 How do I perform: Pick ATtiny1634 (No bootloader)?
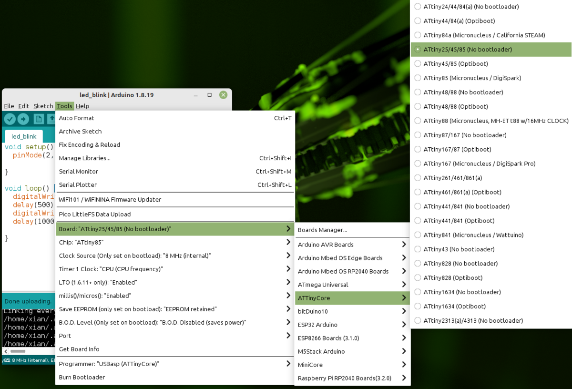(x=491, y=292)
